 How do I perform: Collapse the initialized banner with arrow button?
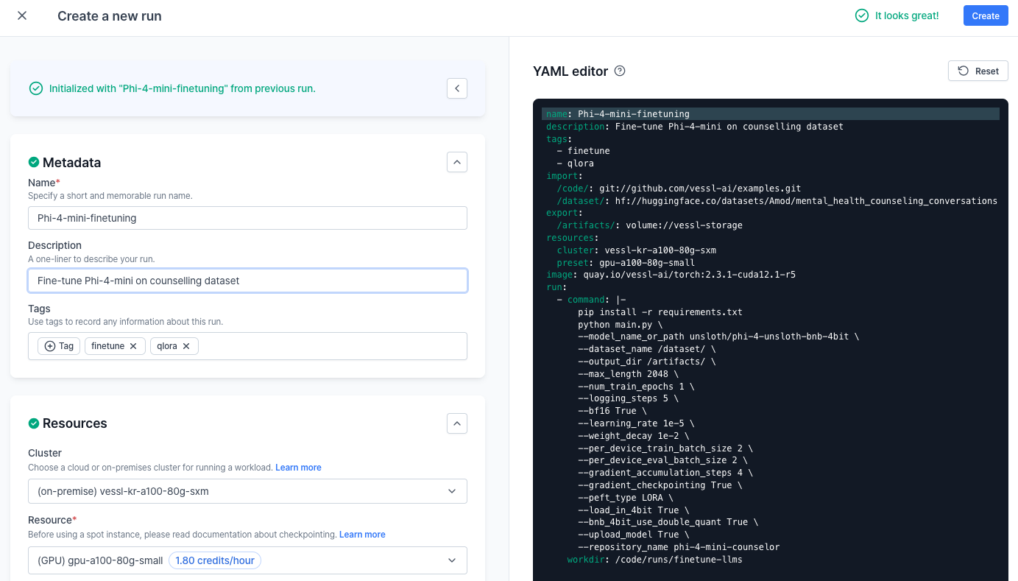pos(457,88)
